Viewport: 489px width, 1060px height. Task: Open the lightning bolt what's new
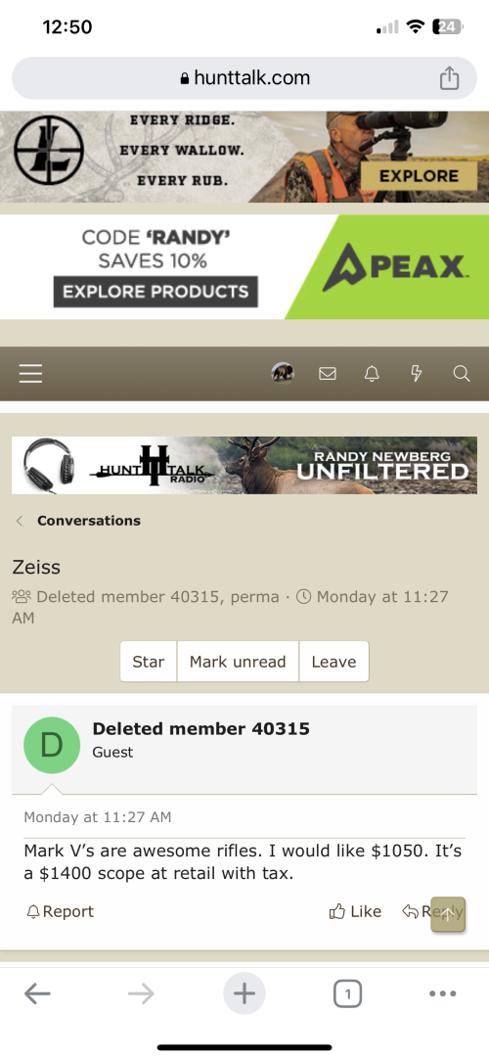point(416,373)
